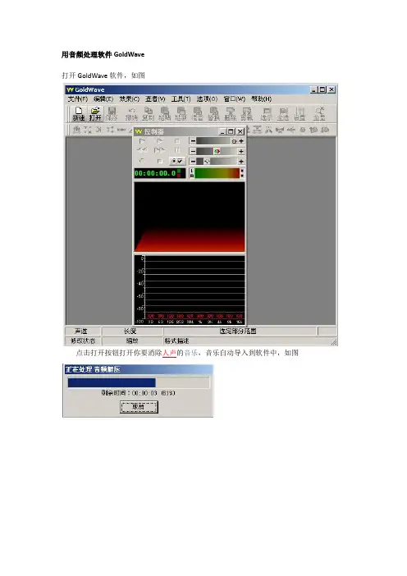Click the 删除 (Delete) toolbar icon
407x576 pixels.
click(x=231, y=113)
